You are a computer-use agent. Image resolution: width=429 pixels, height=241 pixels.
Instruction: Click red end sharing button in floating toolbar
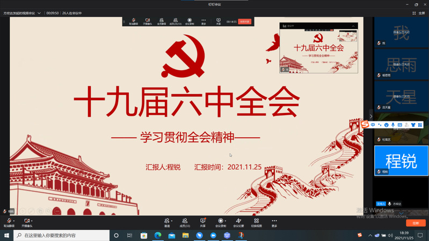pos(245,21)
